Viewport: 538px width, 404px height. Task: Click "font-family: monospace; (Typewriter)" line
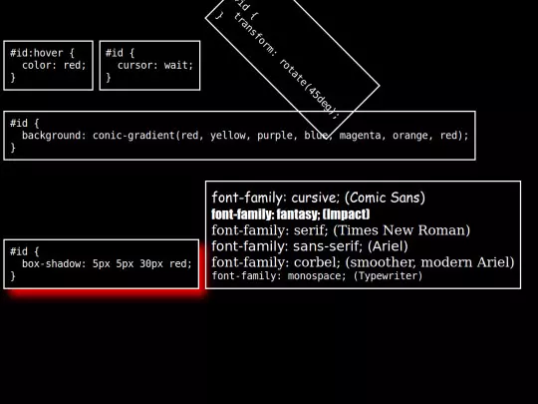317,276
